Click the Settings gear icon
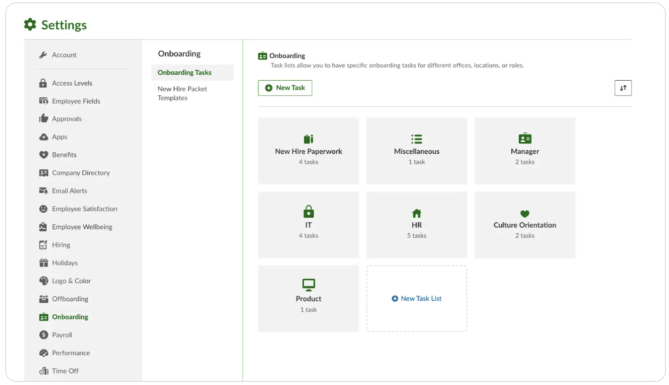The image size is (669, 385). 30,24
